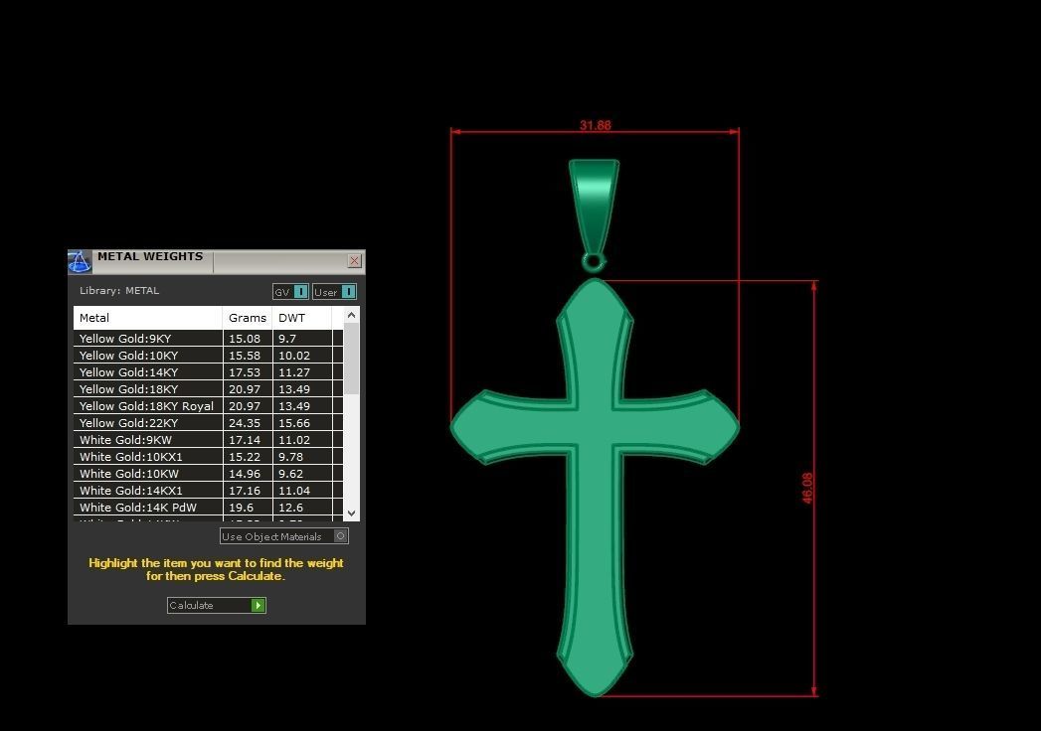Click the 24.35 grams value
The height and width of the screenshot is (731, 1041).
coord(245,423)
